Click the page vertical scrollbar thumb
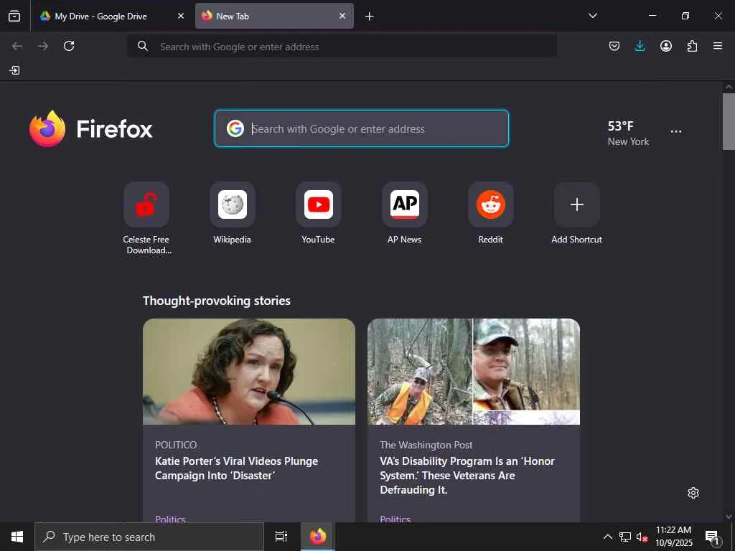This screenshot has height=551, width=735. [x=729, y=122]
